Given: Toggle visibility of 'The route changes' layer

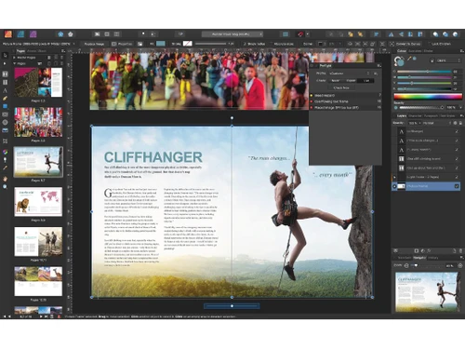Looking at the screenshot, I should (x=457, y=141).
